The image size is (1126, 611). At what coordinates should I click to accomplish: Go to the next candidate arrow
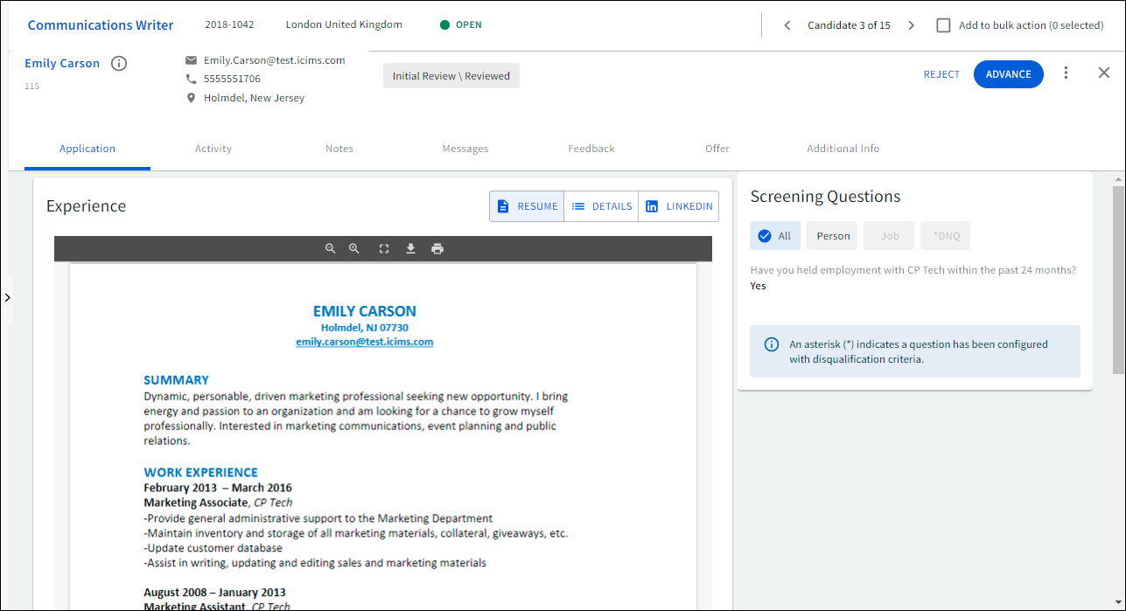coord(911,25)
